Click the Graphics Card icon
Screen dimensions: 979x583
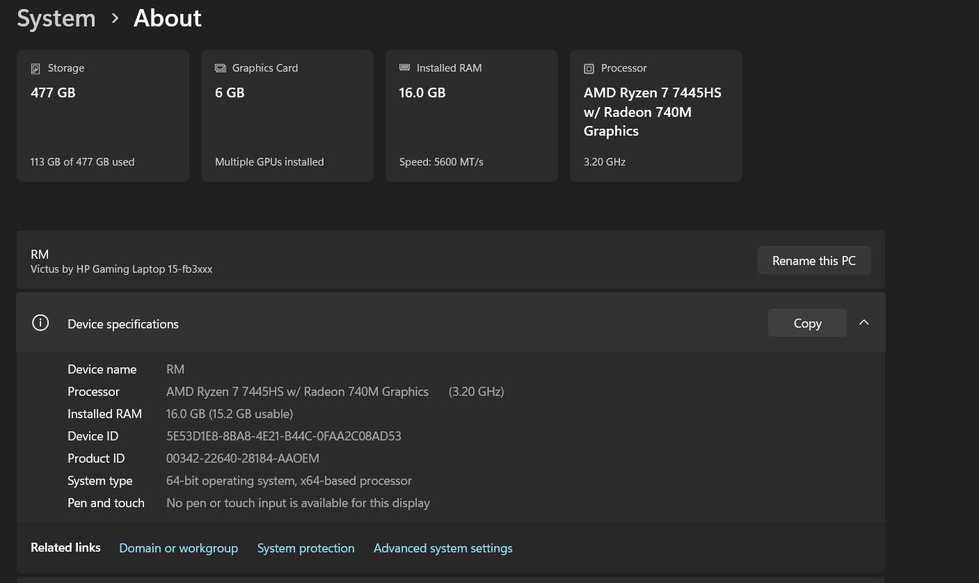point(221,68)
